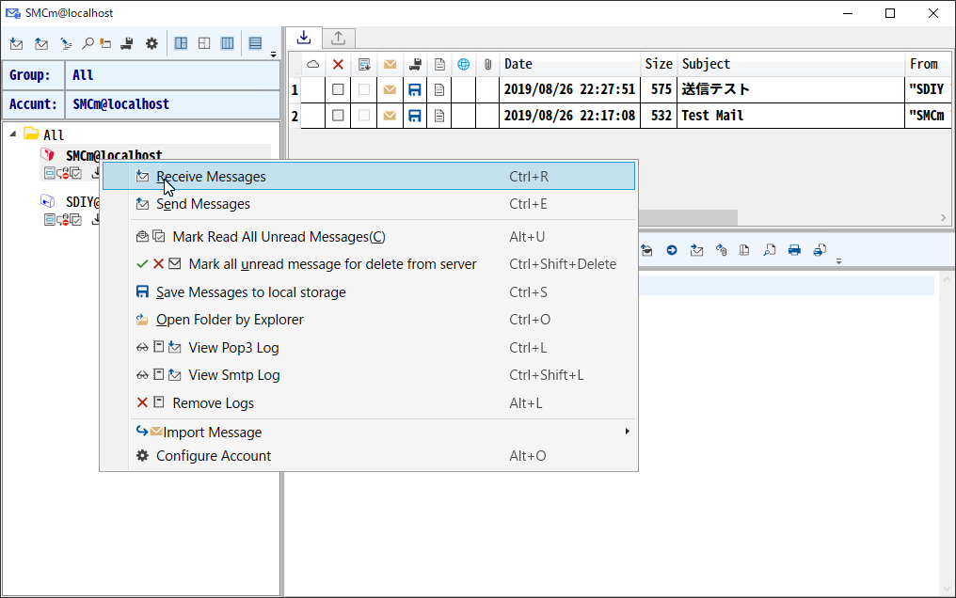Viewport: 956px width, 598px height.
Task: Click the save-to-disk icon in left toolbar
Action: [127, 43]
